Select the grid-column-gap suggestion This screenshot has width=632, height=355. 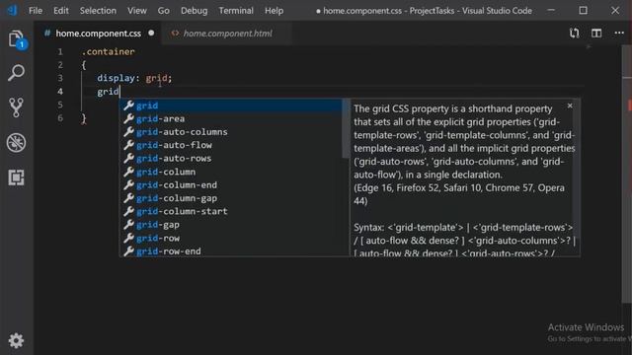point(232,198)
